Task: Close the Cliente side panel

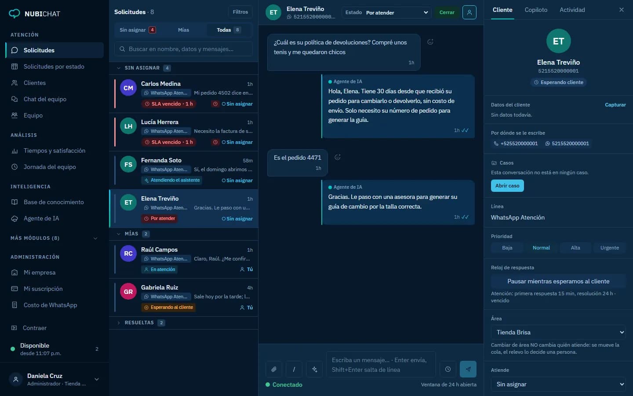Action: (622, 10)
